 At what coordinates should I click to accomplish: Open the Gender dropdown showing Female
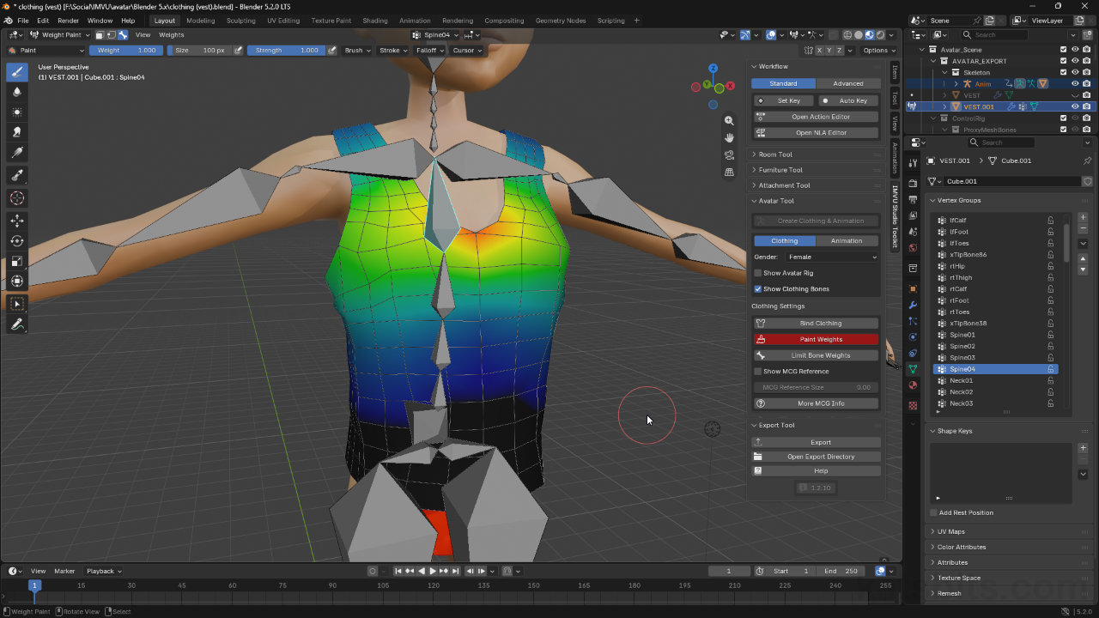833,257
